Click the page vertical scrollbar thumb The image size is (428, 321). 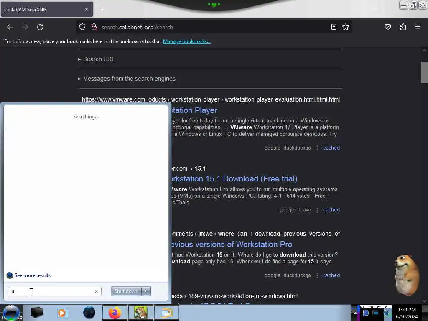tap(424, 72)
